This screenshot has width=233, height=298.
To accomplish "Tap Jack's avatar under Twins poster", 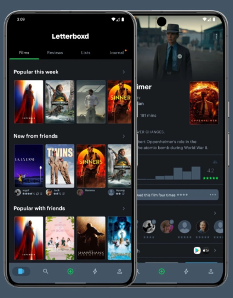I will click(x=49, y=192).
